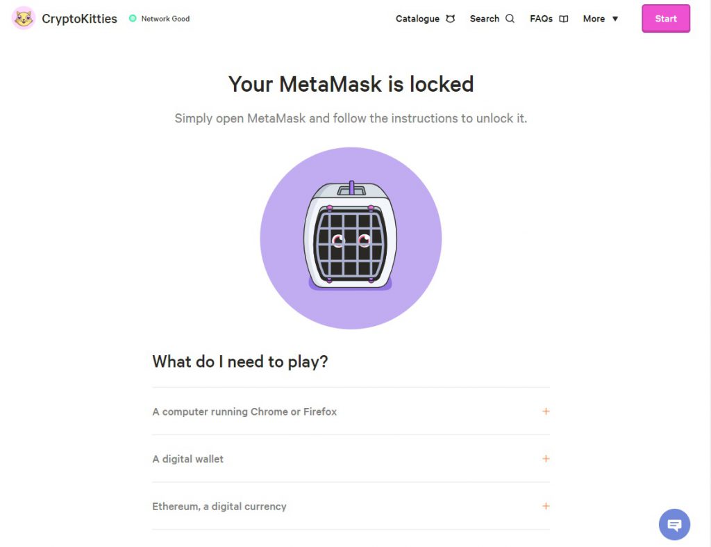Click the pet carrier illustration
The width and height of the screenshot is (711, 547).
coord(351,236)
